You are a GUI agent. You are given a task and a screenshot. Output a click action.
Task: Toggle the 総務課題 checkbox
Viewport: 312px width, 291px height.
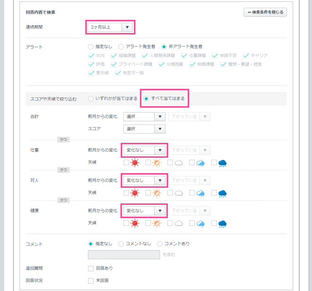point(192,64)
